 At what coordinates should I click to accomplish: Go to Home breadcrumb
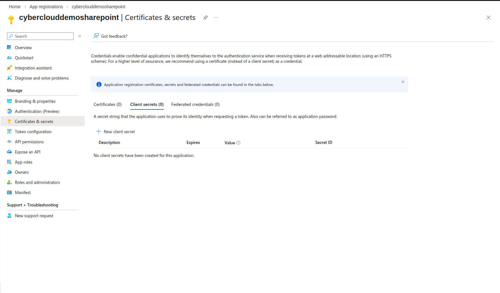(15, 7)
